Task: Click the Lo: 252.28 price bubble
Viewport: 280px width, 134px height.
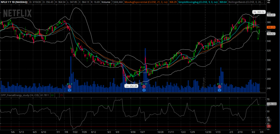Action: pos(131,86)
